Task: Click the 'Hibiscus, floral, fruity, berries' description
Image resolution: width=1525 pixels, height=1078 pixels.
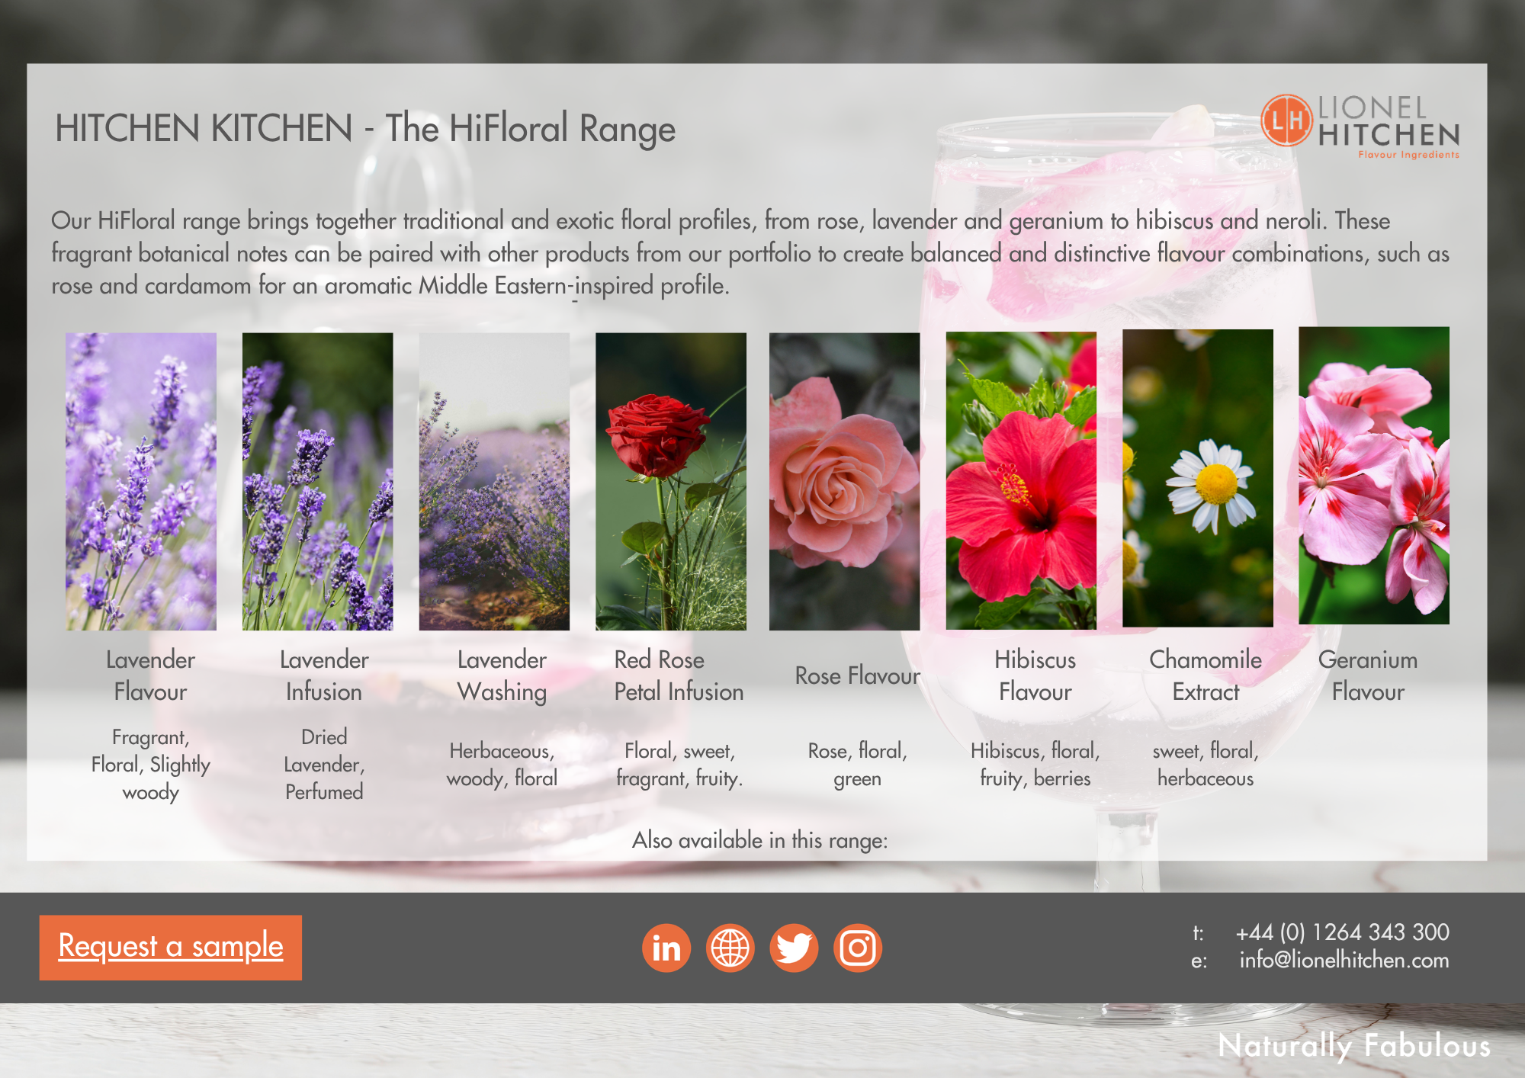Action: click(x=1035, y=765)
